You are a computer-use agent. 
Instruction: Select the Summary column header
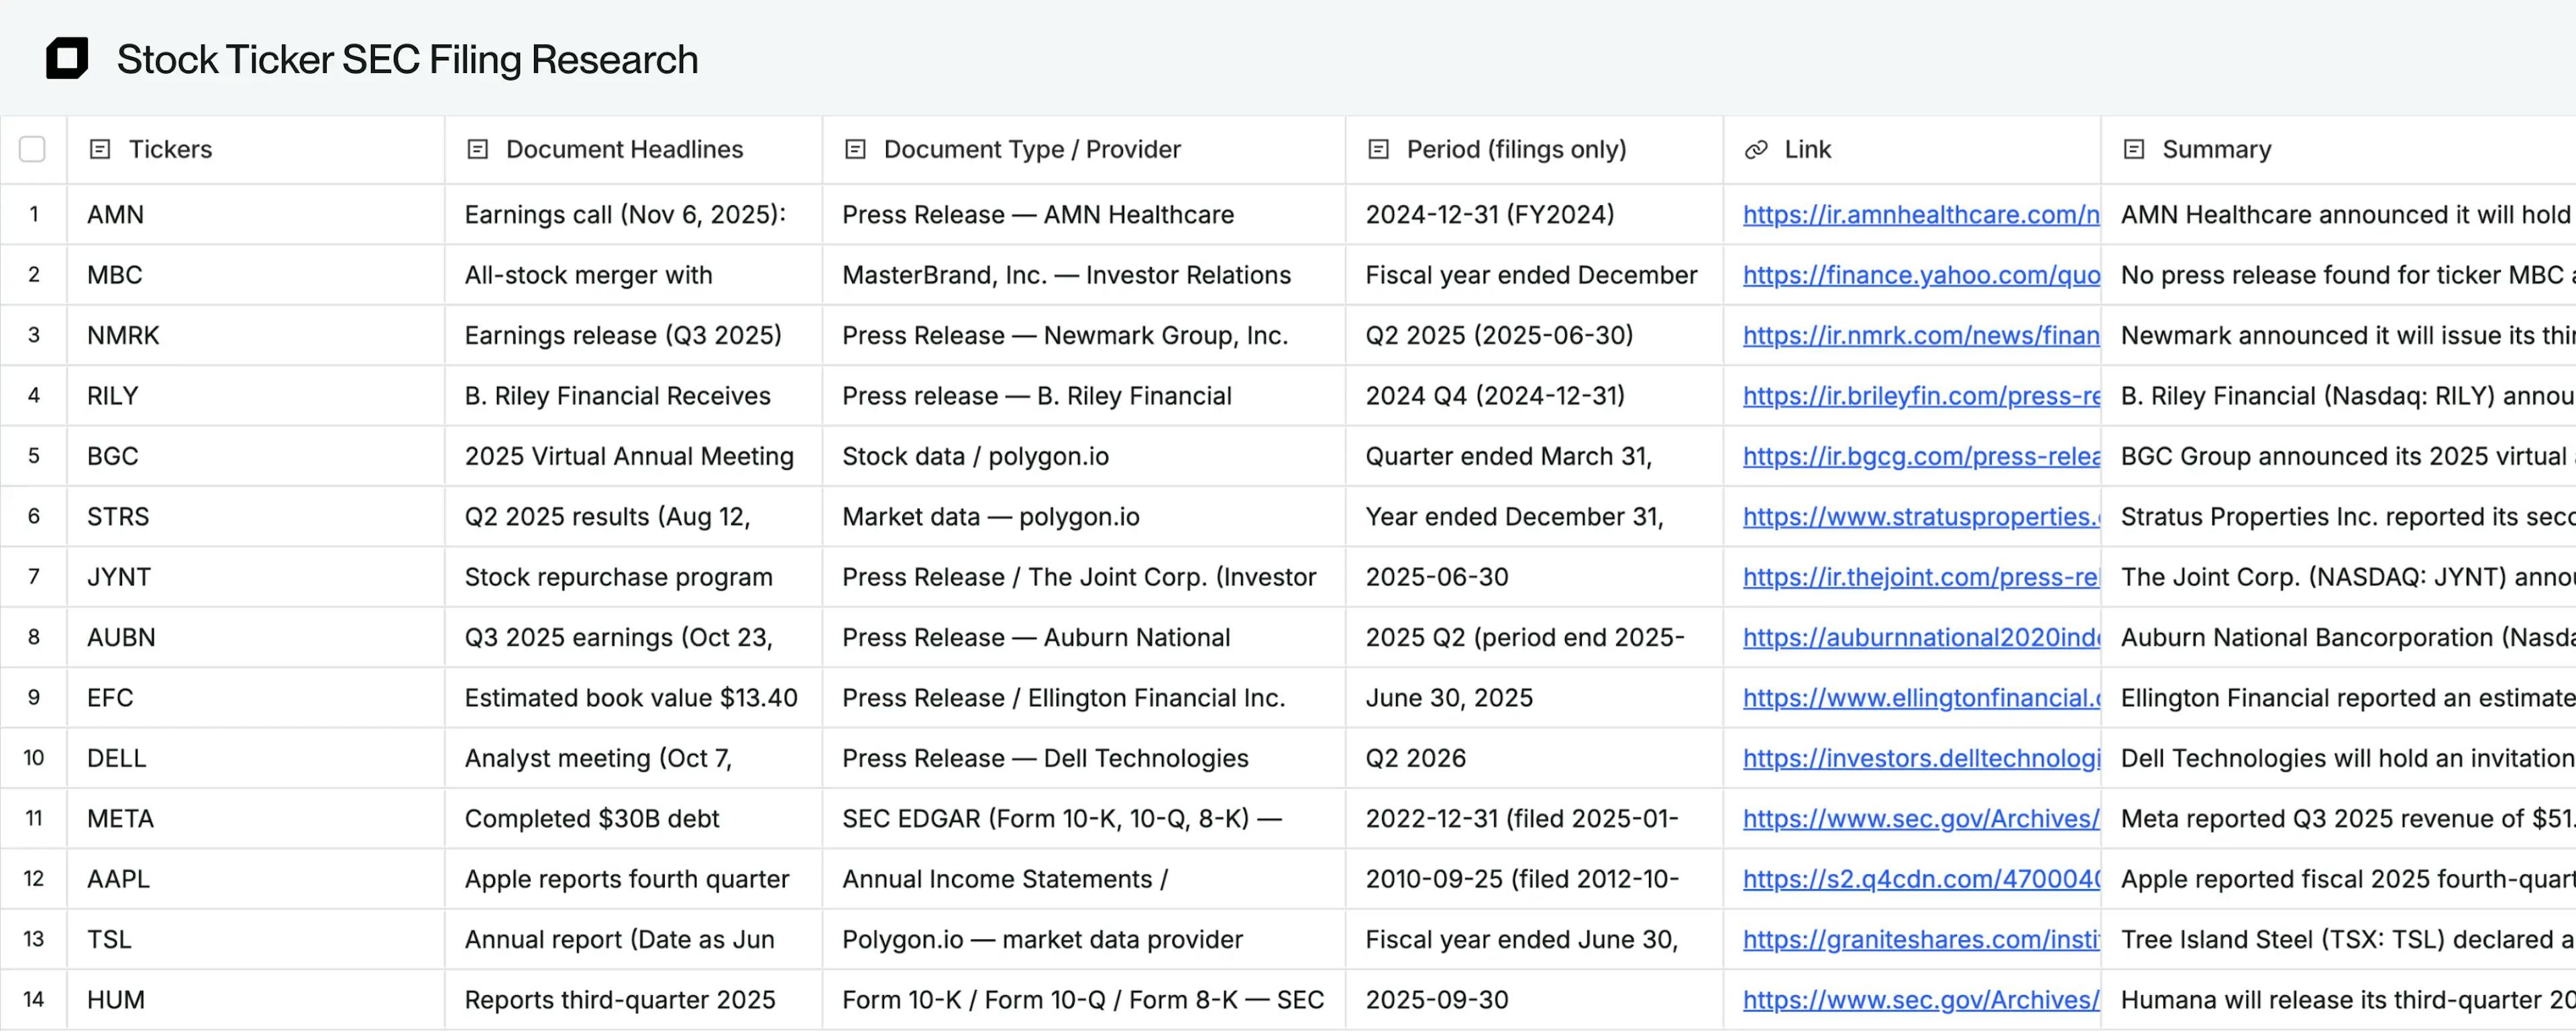coord(2216,149)
